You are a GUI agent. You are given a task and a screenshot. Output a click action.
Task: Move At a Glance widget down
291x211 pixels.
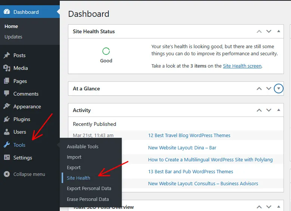pyautogui.click(x=269, y=89)
